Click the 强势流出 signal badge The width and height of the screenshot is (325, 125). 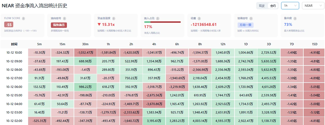(59, 25)
